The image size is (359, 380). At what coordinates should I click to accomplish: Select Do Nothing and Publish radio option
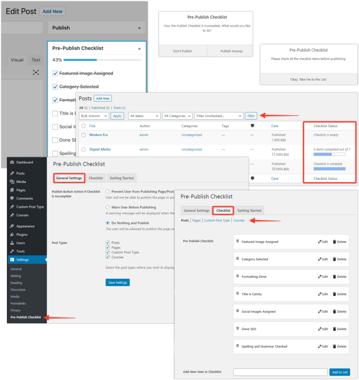coord(108,223)
